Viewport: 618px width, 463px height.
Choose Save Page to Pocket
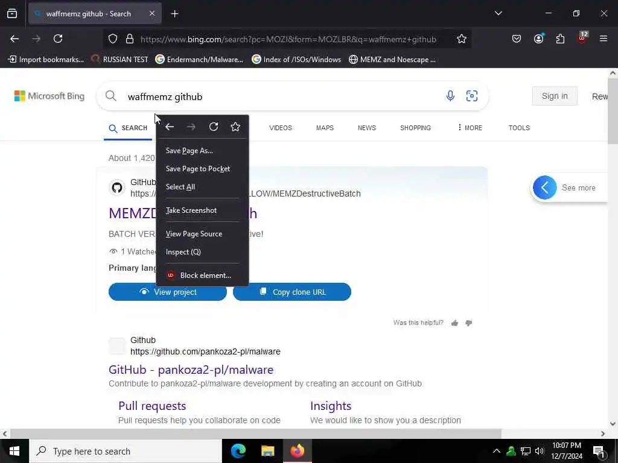click(203, 169)
